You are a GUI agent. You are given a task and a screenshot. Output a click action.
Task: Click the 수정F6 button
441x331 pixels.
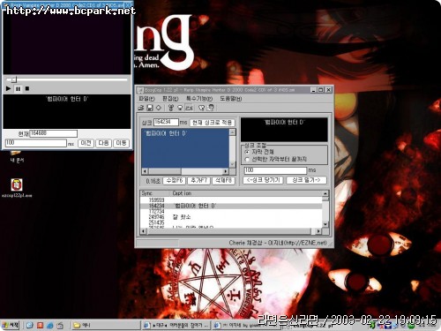(174, 181)
